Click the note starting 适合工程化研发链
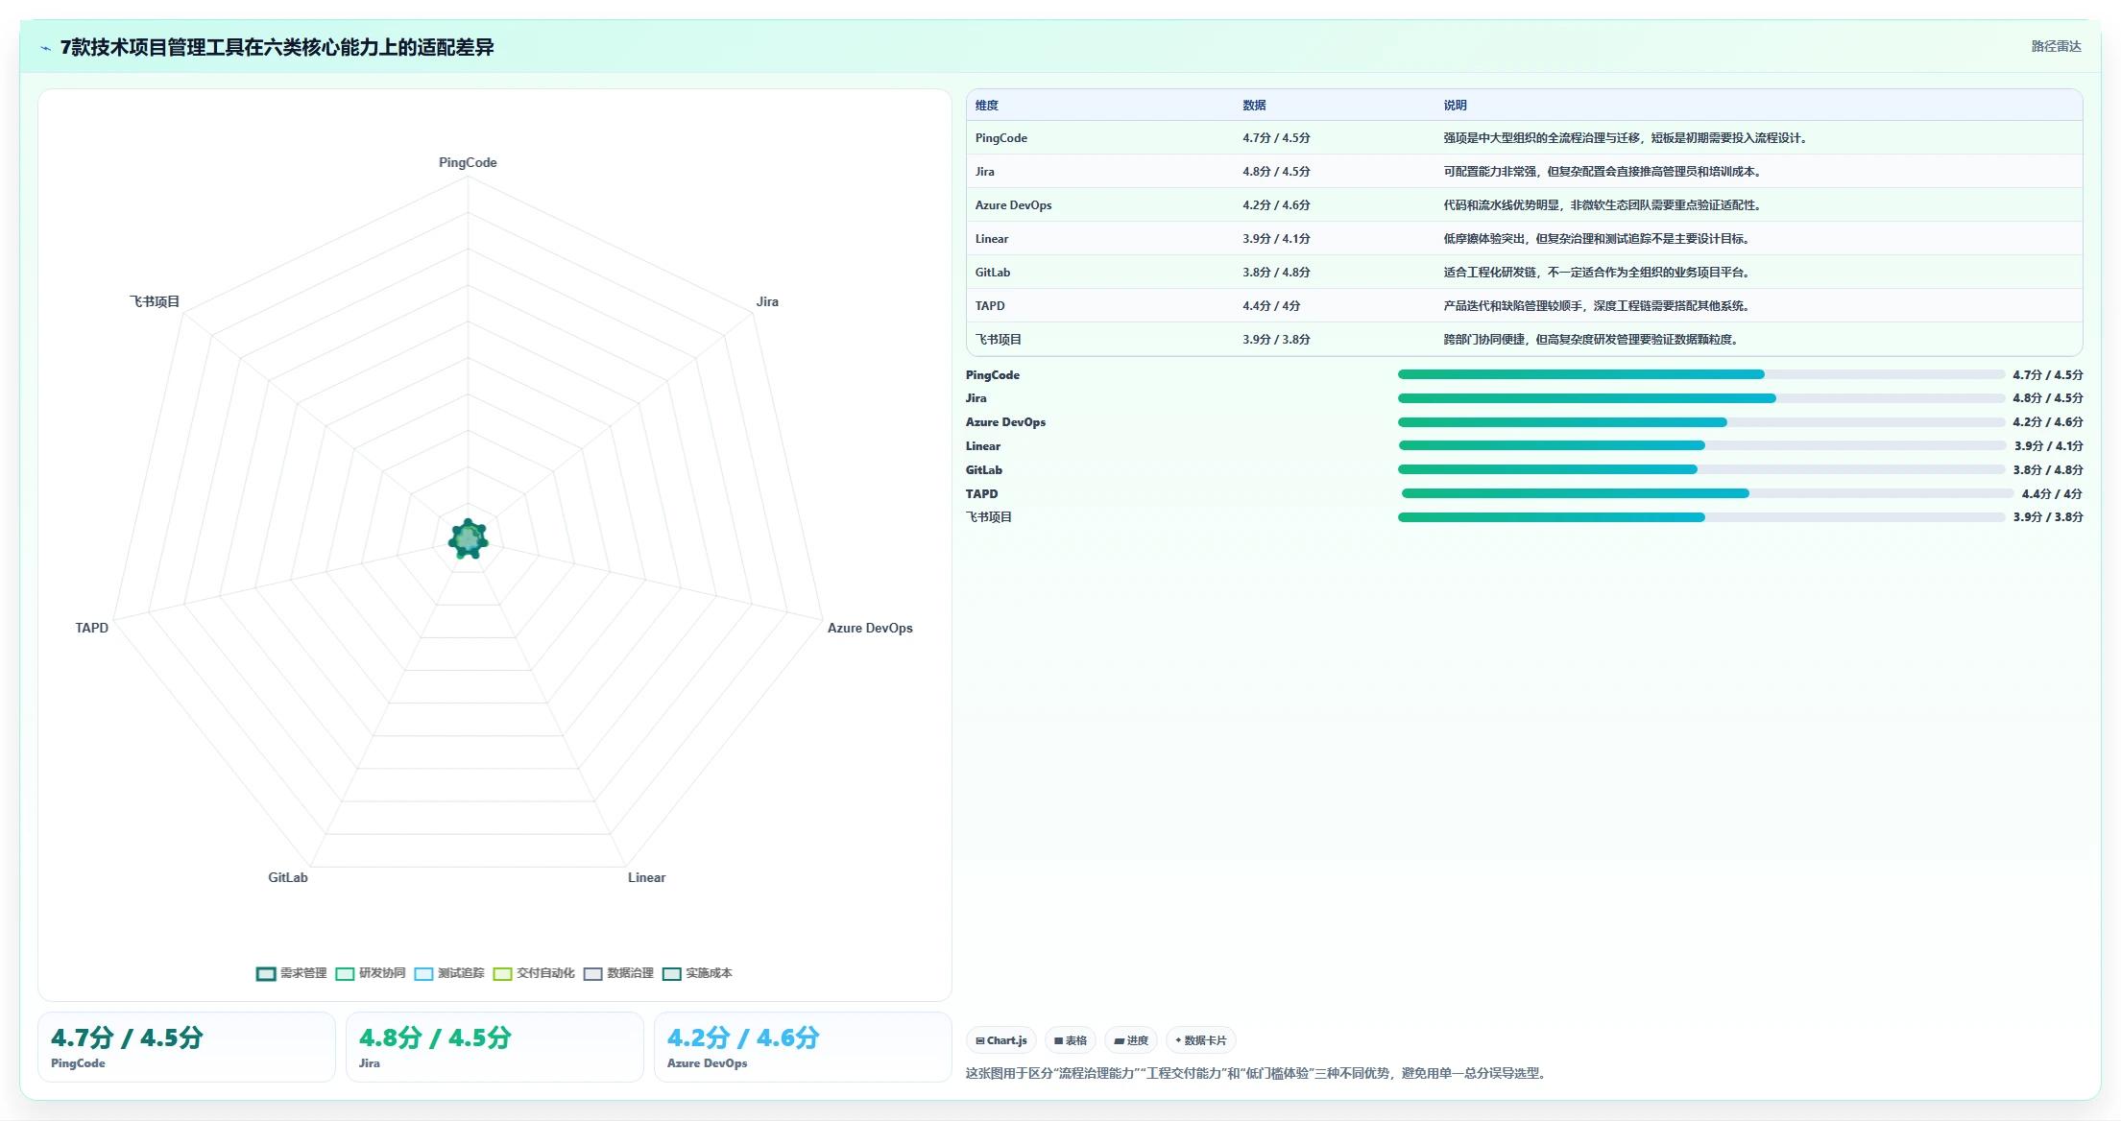 click(x=1598, y=273)
